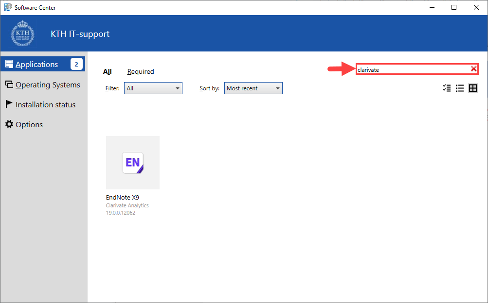Click the Operating Systems sidebar icon
This screenshot has width=488, height=303.
9,84
